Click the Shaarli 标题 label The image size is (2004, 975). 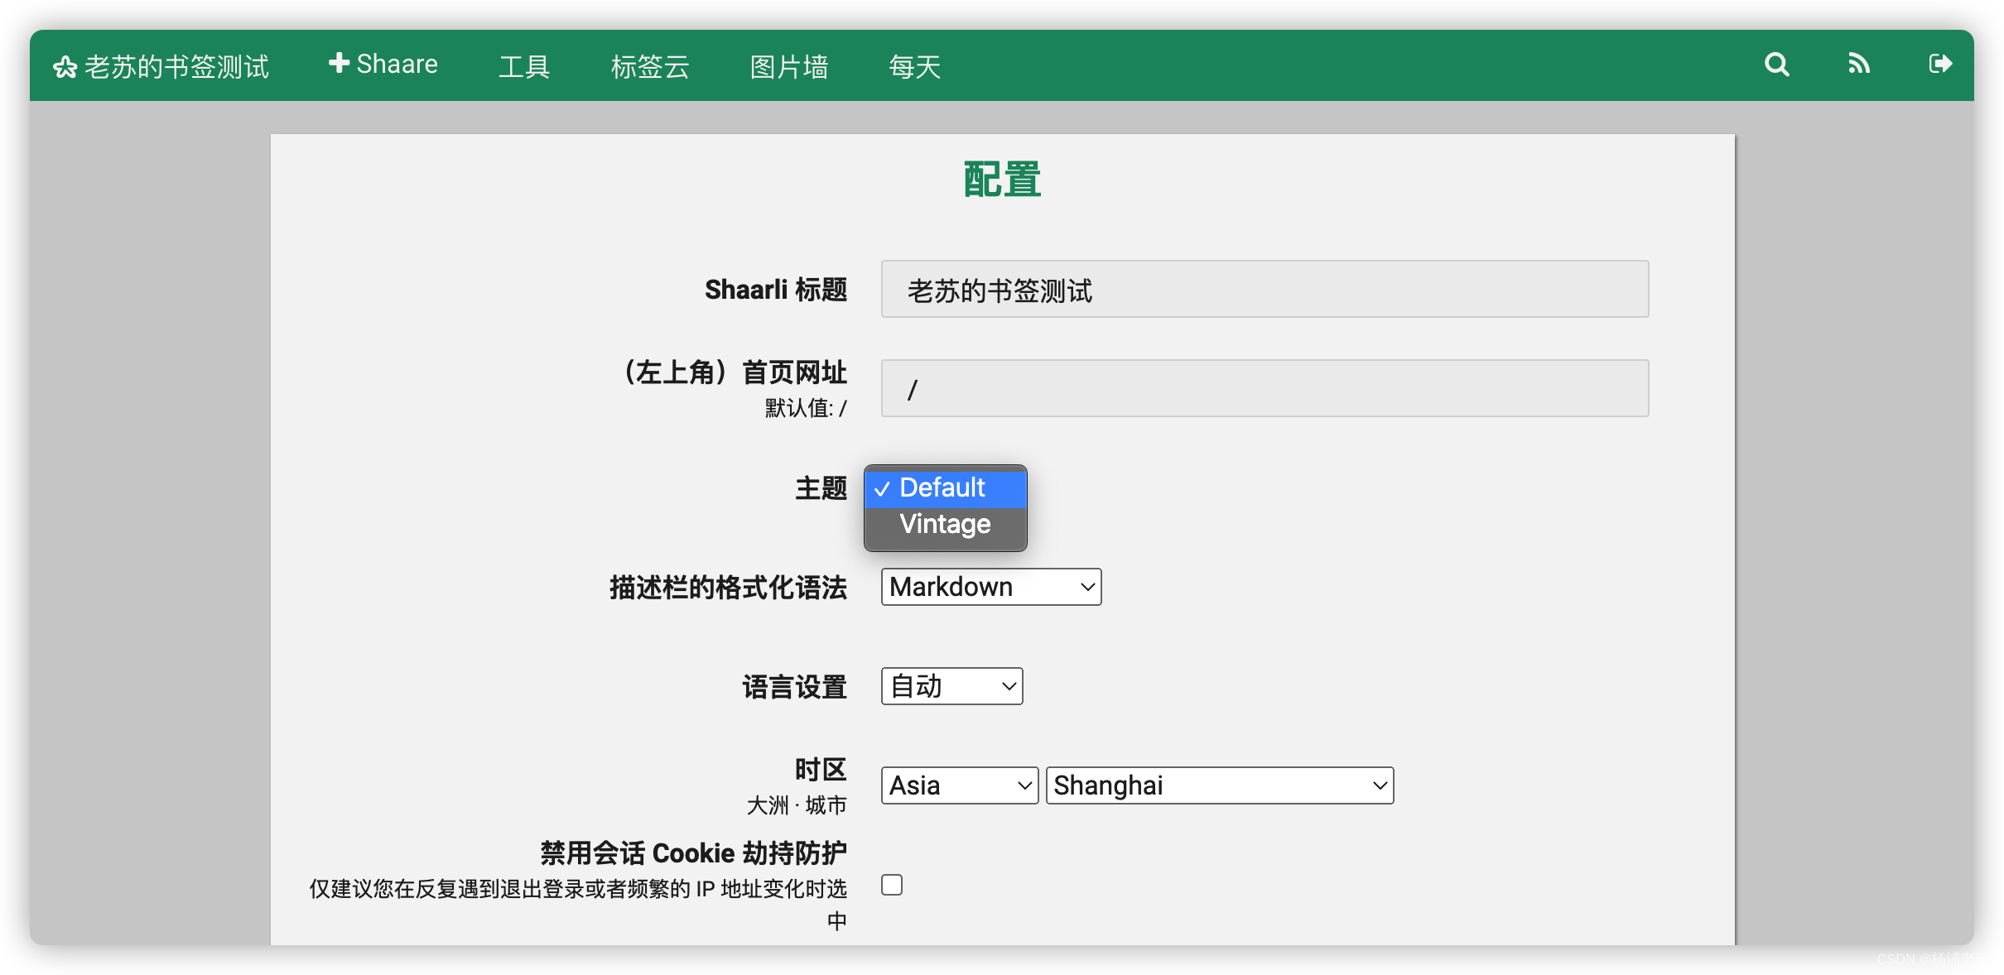(776, 290)
